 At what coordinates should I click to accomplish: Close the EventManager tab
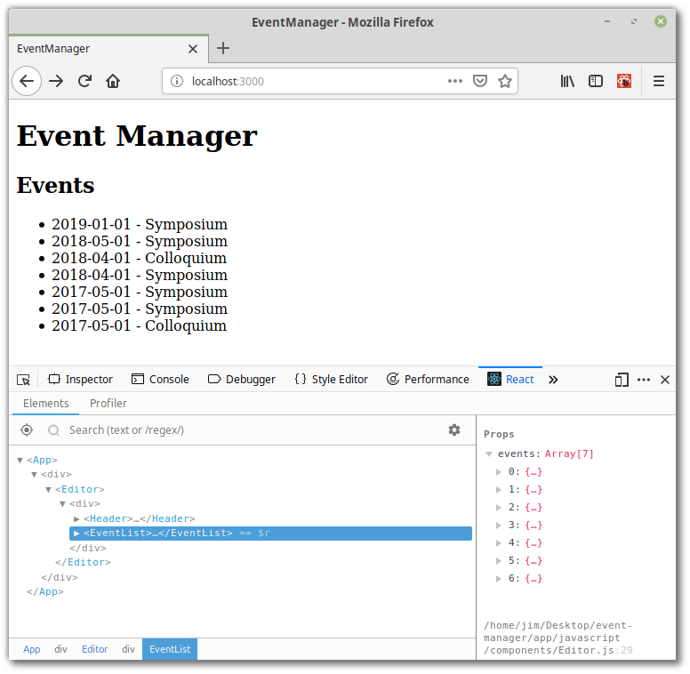point(193,49)
